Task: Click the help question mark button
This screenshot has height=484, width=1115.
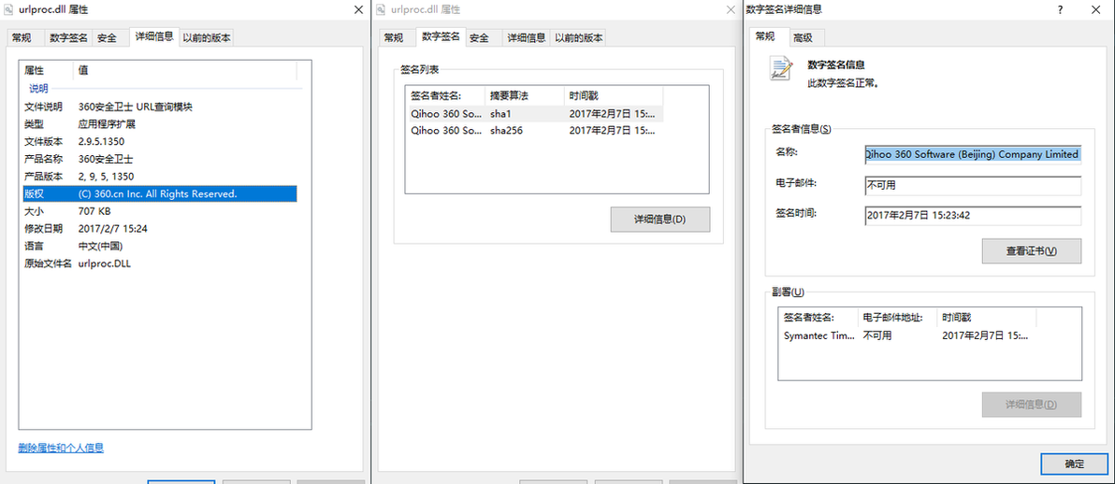Action: (1060, 10)
